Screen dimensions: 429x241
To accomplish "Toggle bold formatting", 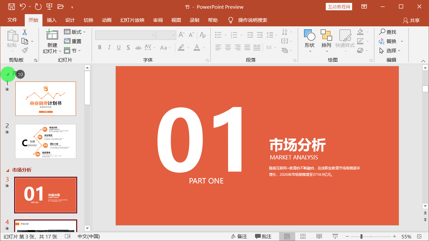I will pos(100,48).
